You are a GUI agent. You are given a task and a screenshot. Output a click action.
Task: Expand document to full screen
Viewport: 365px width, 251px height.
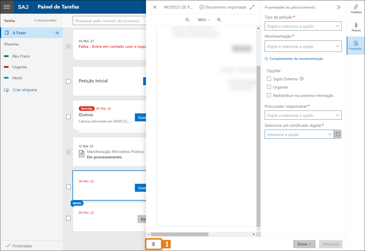pos(252,7)
